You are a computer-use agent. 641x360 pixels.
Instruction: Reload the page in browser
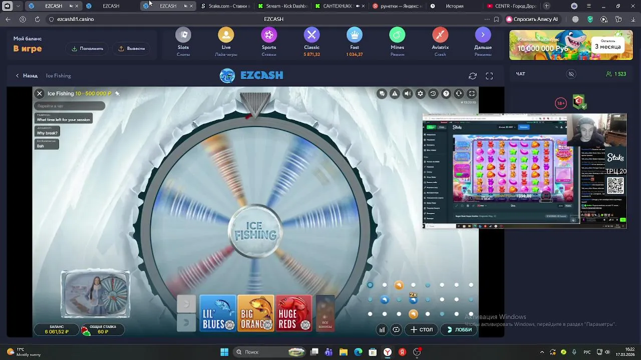click(x=37, y=19)
